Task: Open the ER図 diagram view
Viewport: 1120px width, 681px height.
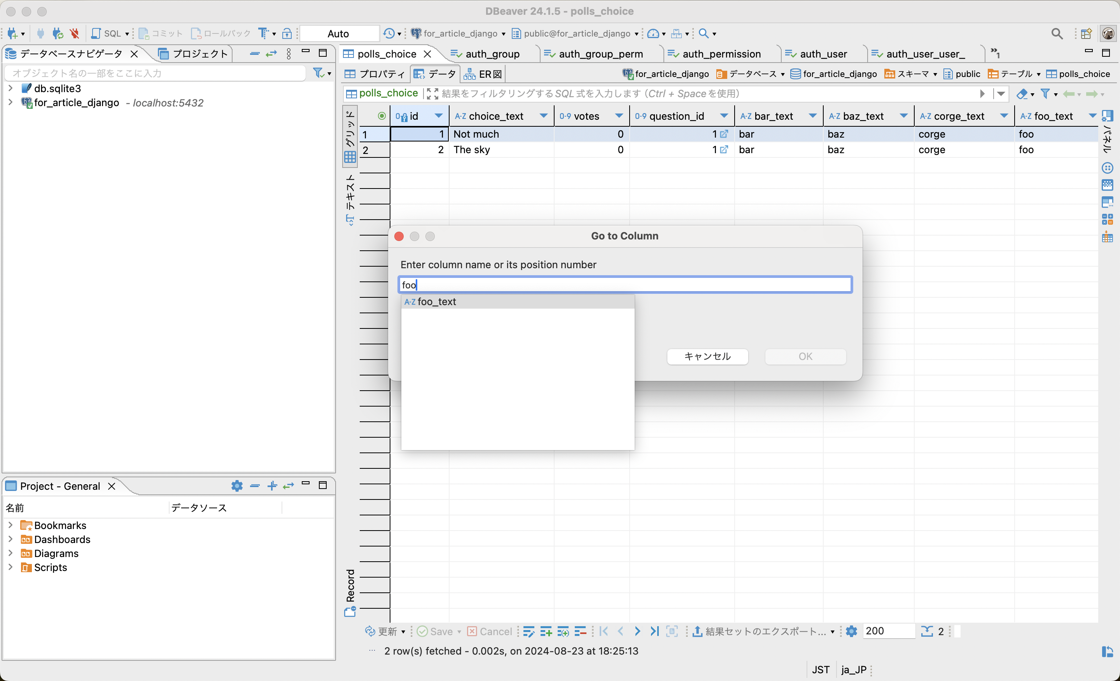Action: click(482, 73)
